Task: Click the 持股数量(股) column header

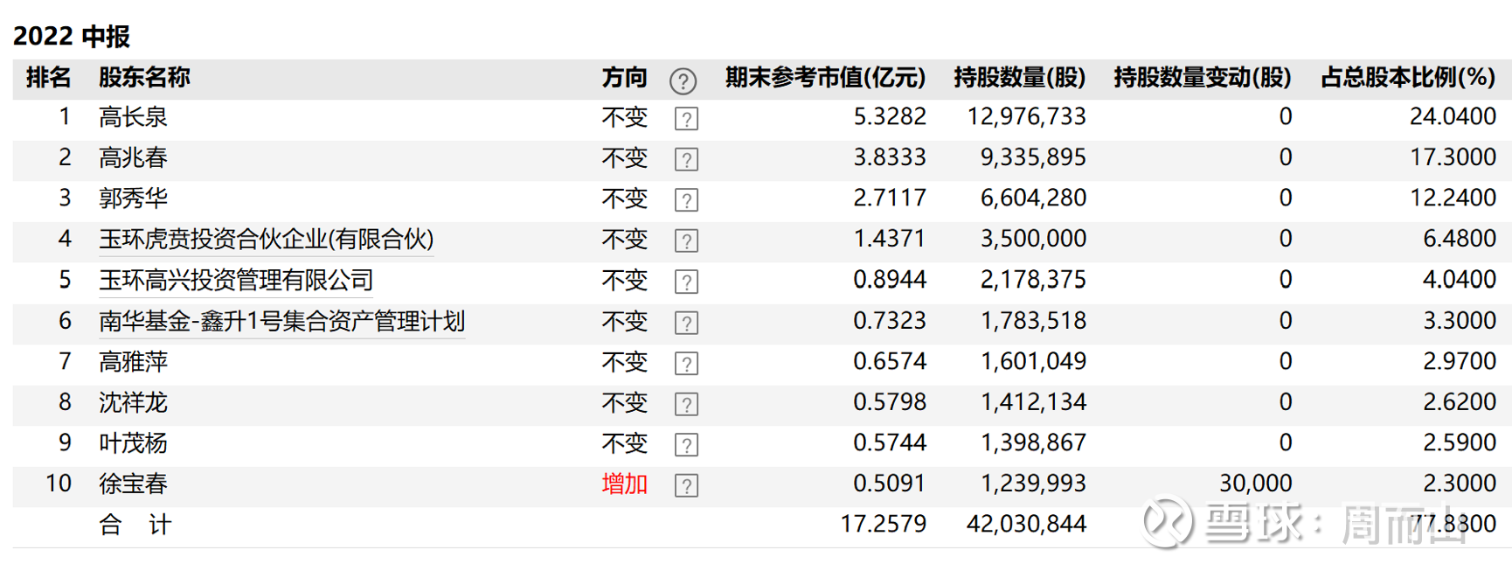Action: click(x=1019, y=78)
